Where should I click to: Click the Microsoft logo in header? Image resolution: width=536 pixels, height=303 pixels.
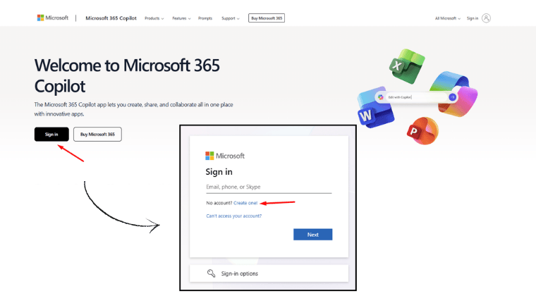(53, 18)
